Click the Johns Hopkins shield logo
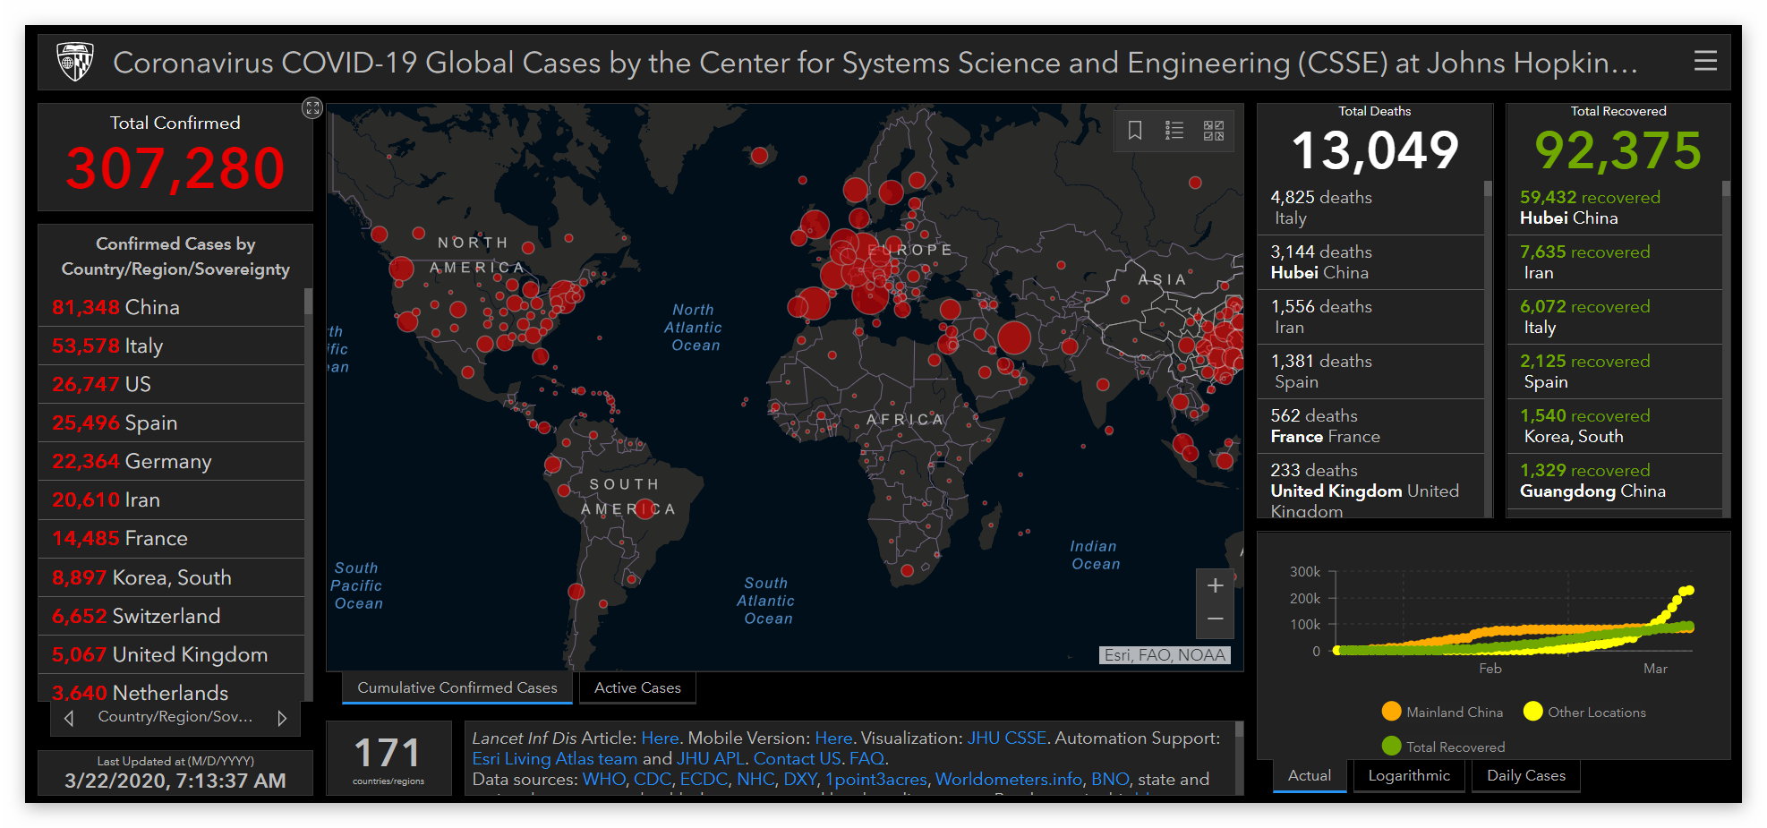The height and width of the screenshot is (828, 1767). 75,62
